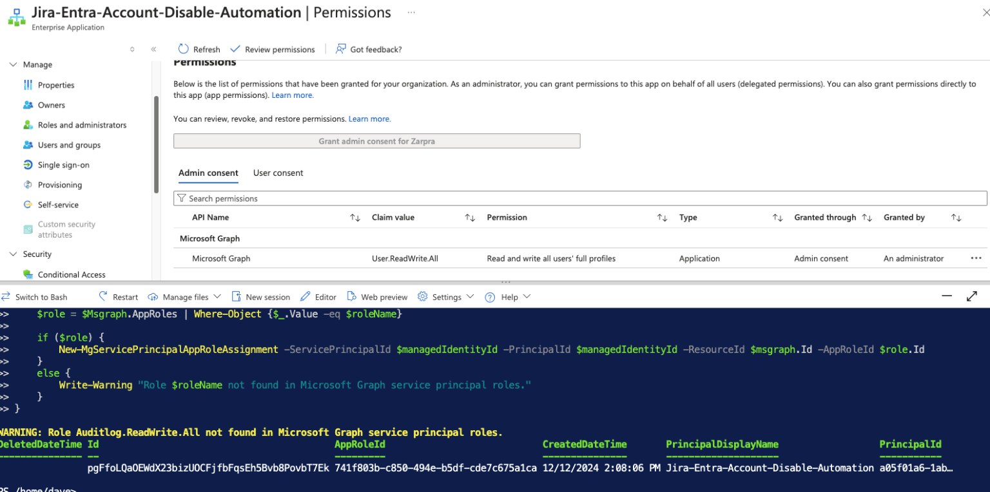Minimize the Cloud Shell pane
The width and height of the screenshot is (990, 492).
946,296
